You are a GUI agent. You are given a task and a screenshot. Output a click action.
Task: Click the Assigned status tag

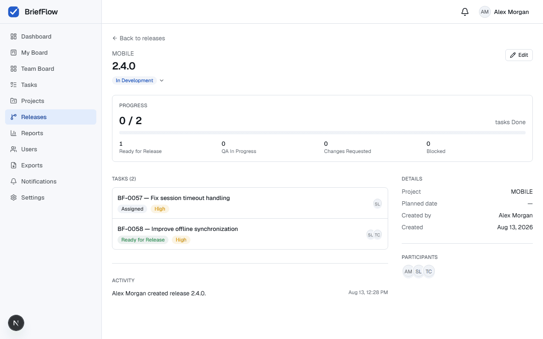tap(132, 209)
